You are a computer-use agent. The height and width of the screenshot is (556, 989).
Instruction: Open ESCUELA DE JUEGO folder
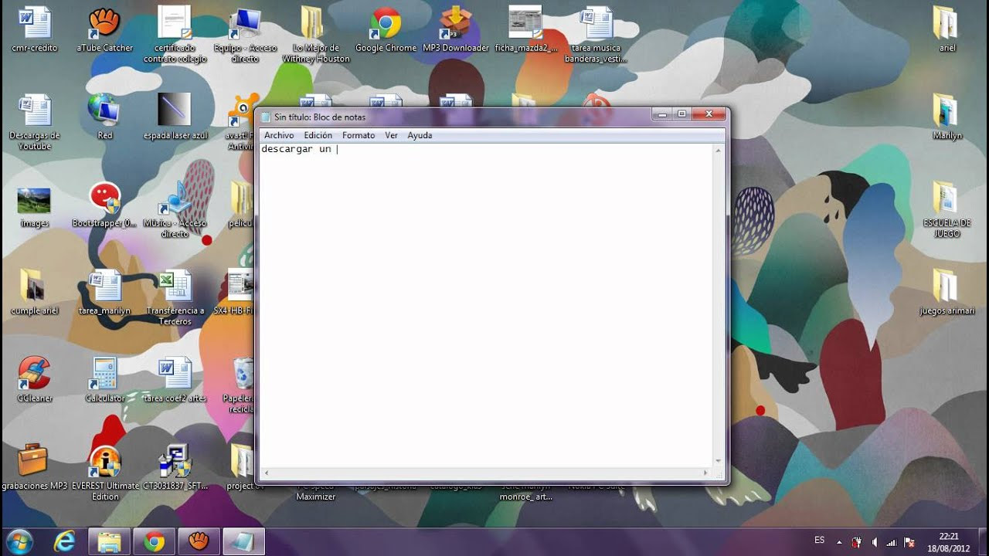(947, 198)
